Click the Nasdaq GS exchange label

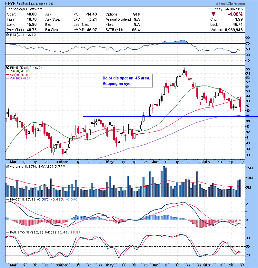click(x=45, y=4)
